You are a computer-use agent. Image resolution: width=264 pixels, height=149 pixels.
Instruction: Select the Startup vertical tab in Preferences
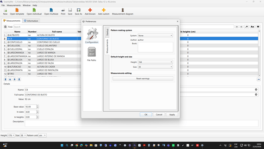pyautogui.click(x=107, y=32)
